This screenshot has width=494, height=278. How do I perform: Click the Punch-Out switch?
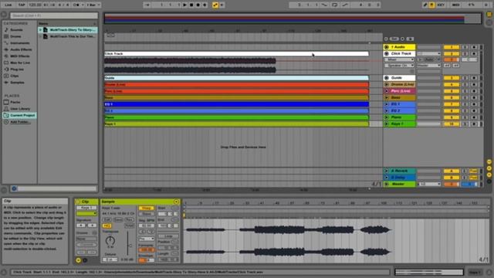pyautogui.click(x=345, y=5)
